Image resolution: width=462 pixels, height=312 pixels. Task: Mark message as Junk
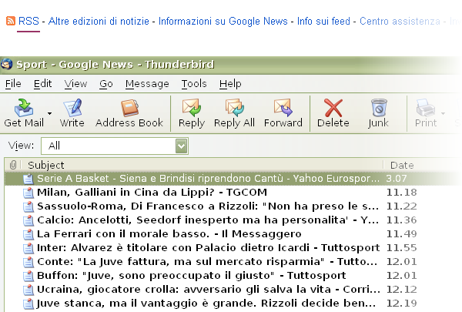pyautogui.click(x=378, y=107)
